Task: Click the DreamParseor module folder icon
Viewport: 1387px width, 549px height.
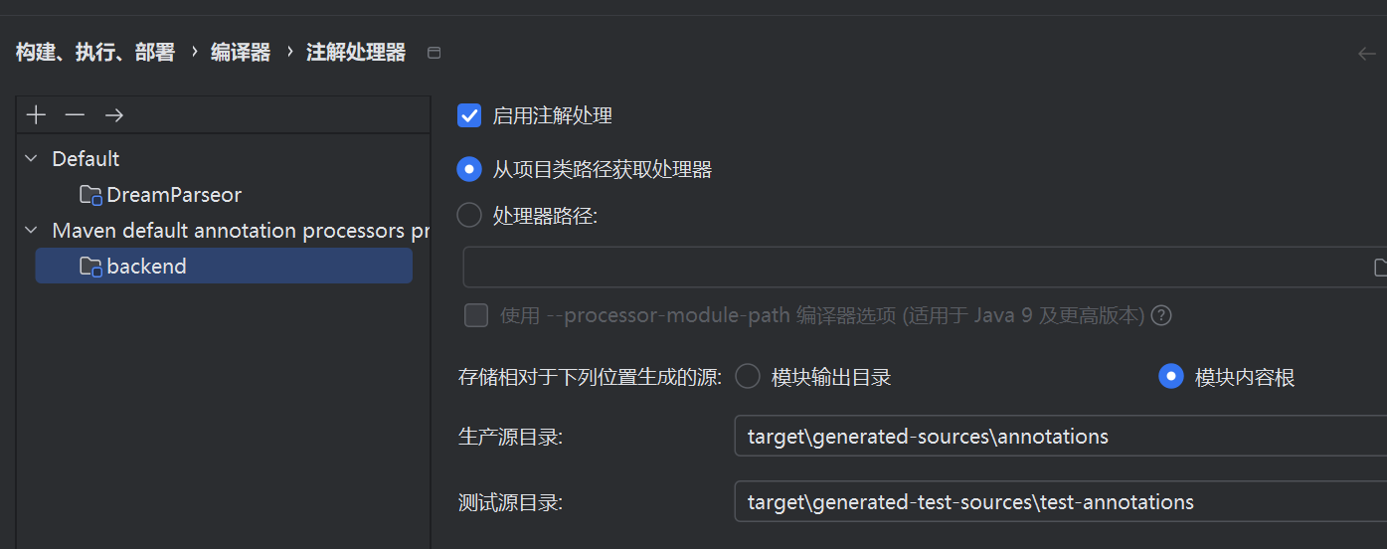Action: click(x=91, y=195)
